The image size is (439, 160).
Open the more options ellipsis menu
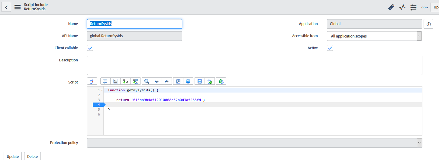click(424, 7)
